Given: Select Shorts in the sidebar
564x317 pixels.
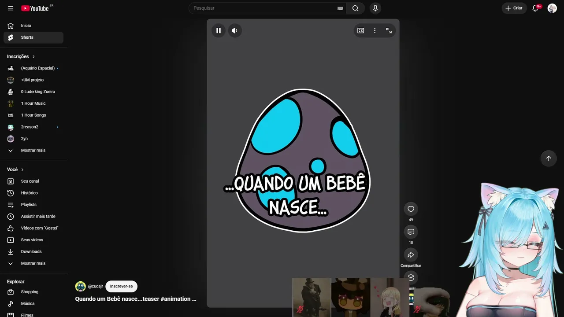Looking at the screenshot, I should tap(33, 37).
